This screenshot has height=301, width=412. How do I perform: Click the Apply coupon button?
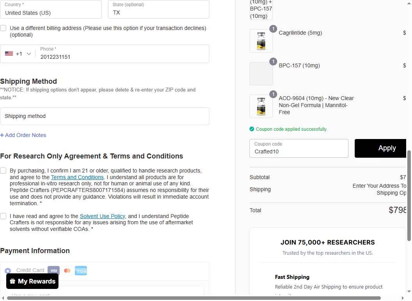click(380, 148)
